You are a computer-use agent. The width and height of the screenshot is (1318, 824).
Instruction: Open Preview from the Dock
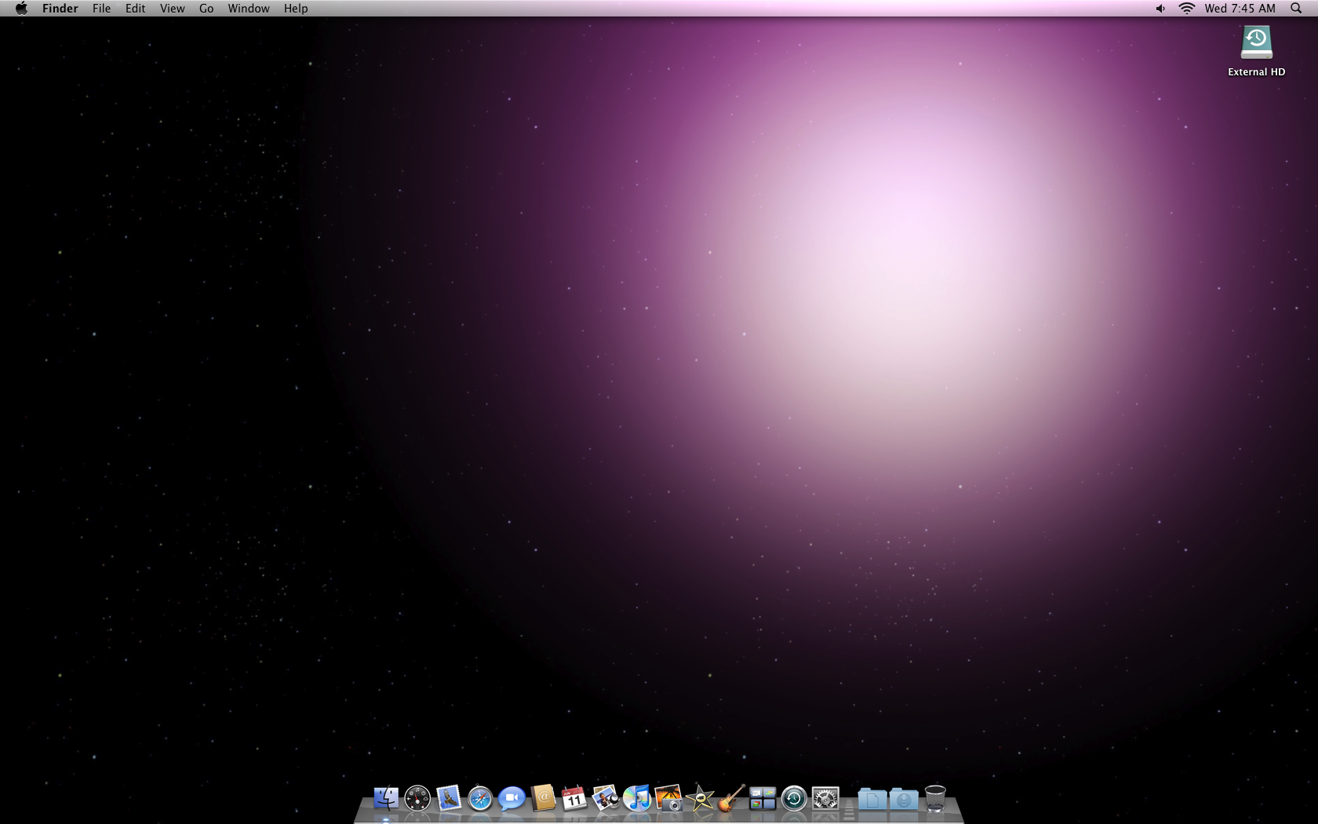[x=606, y=799]
